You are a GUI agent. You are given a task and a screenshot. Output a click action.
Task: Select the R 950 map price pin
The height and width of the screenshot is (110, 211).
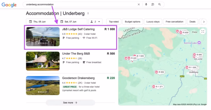pyautogui.click(x=160, y=72)
